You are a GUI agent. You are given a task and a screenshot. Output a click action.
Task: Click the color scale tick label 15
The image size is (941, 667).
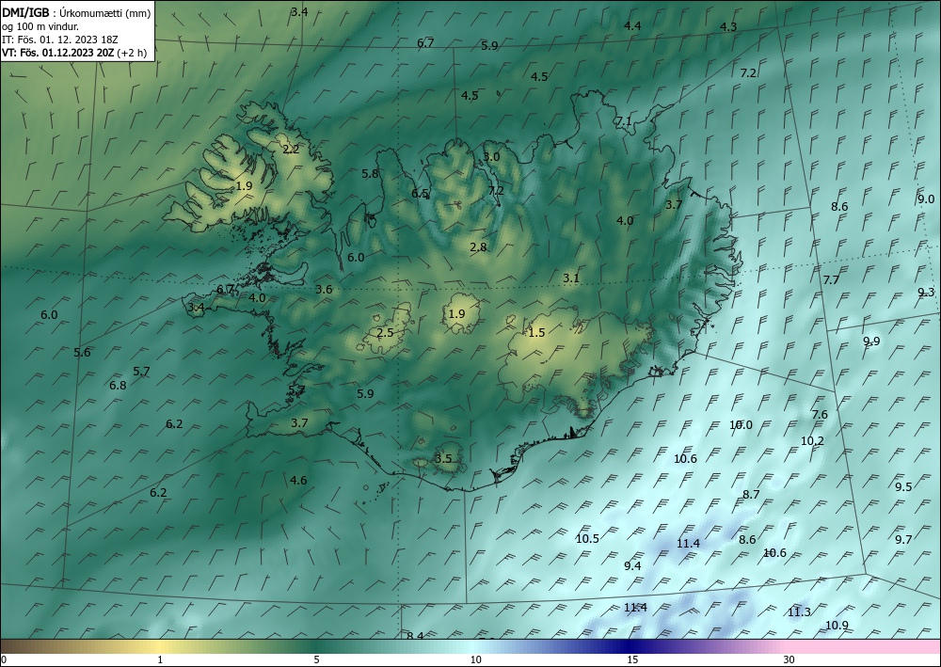point(632,659)
